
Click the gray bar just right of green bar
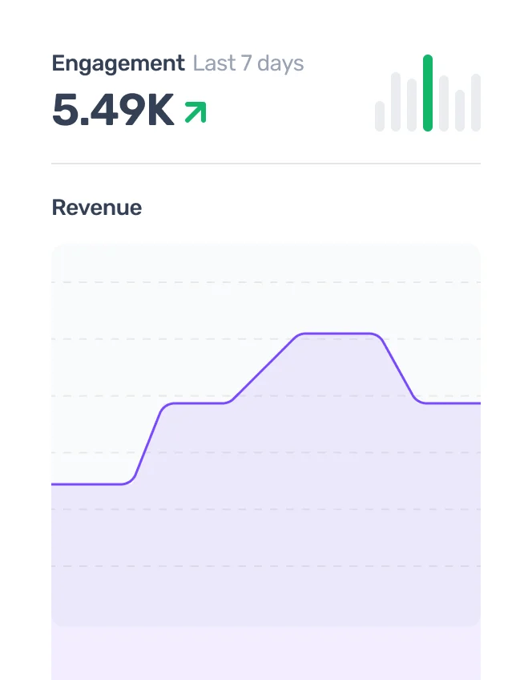coord(444,103)
